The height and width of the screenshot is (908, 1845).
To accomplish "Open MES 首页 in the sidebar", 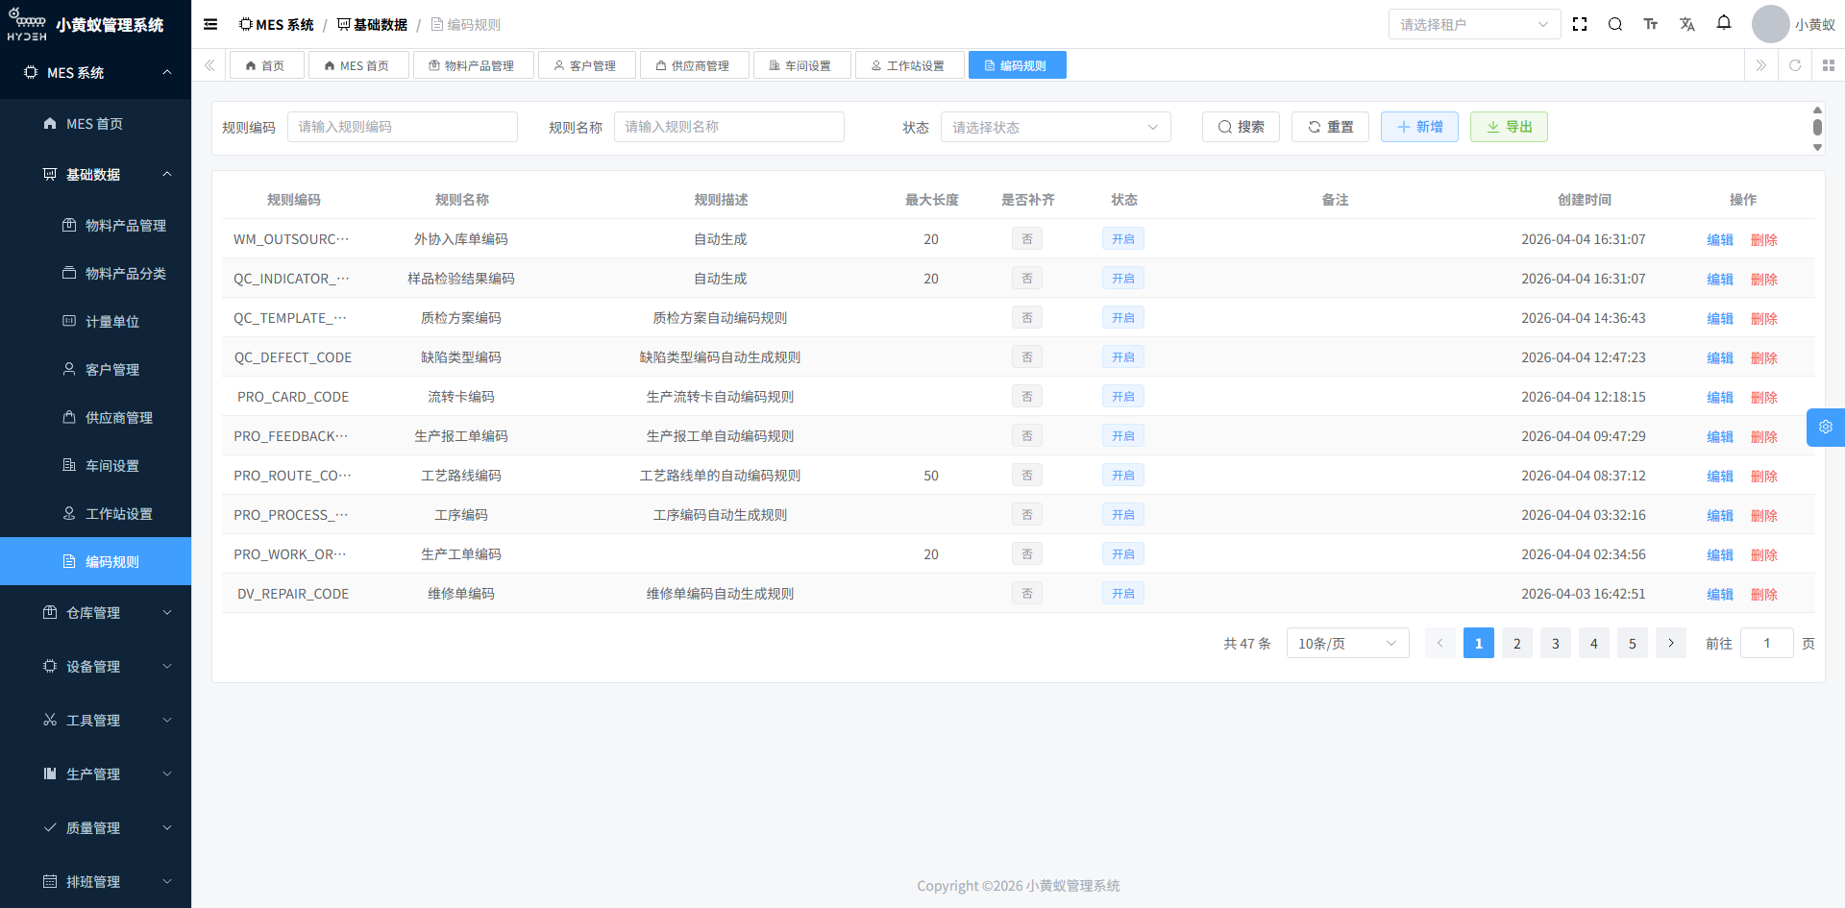I will pos(95,124).
